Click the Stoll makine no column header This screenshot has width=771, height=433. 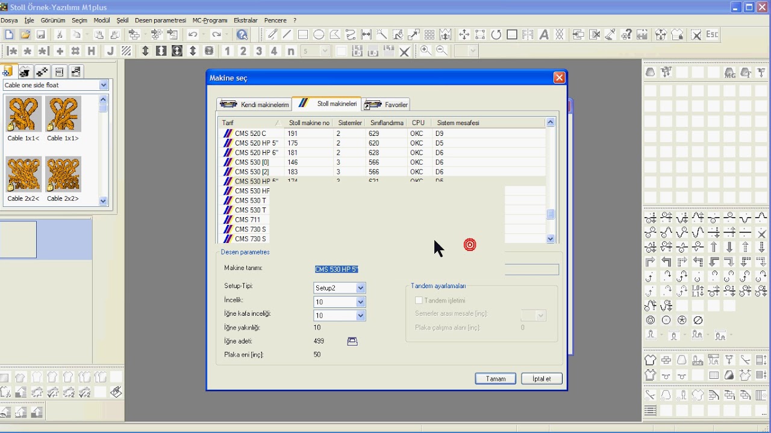309,123
